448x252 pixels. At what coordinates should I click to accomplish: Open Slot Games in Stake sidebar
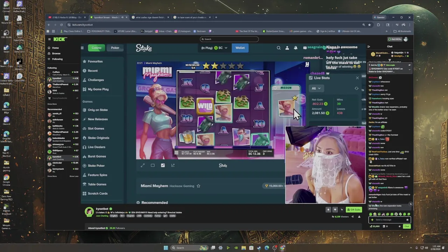click(96, 128)
